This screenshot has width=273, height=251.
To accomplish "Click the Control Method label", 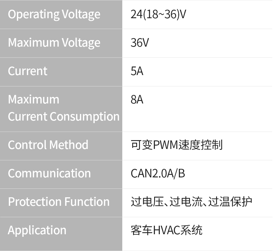I will point(48,145).
